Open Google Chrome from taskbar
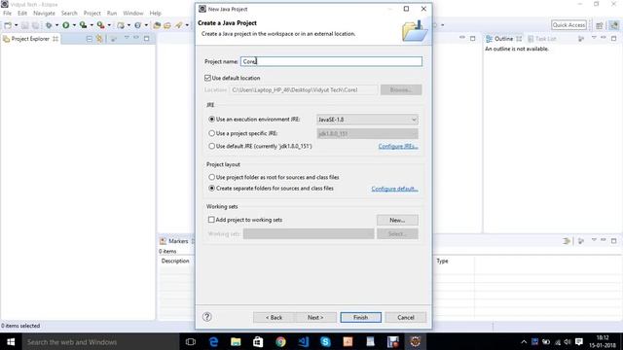This screenshot has width=623, height=350. point(280,341)
